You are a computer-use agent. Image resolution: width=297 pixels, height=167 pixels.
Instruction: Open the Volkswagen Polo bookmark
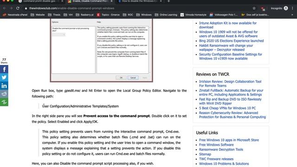coord(224,15)
